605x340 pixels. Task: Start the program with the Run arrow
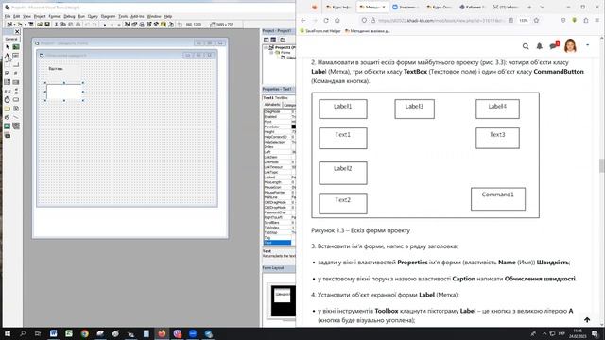[x=105, y=25]
